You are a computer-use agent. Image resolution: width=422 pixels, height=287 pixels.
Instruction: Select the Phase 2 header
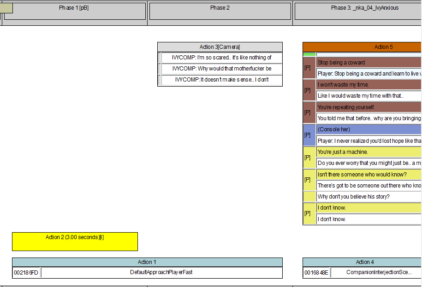[x=220, y=11]
